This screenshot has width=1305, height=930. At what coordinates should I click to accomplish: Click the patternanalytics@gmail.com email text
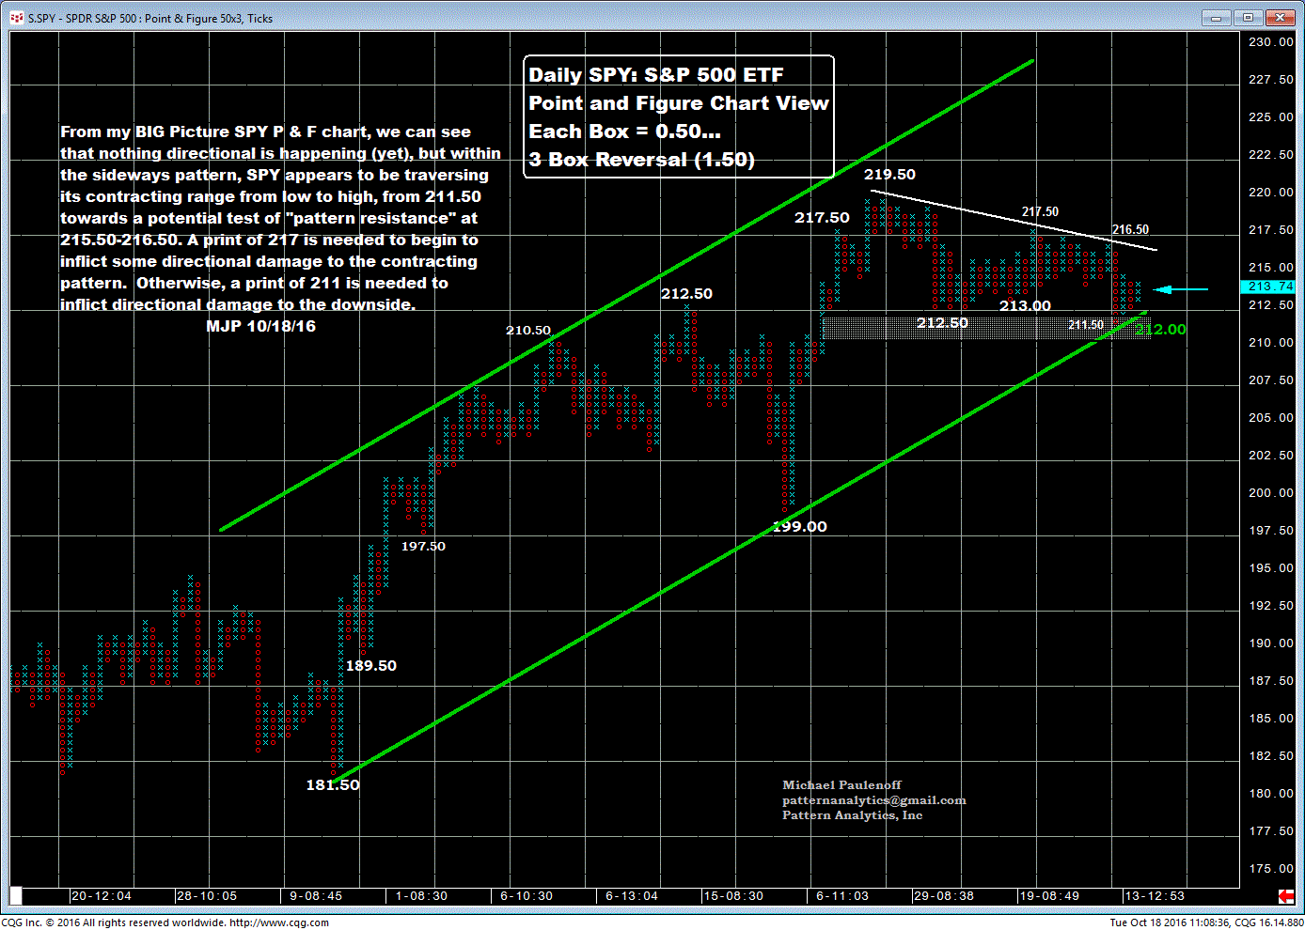pyautogui.click(x=874, y=800)
